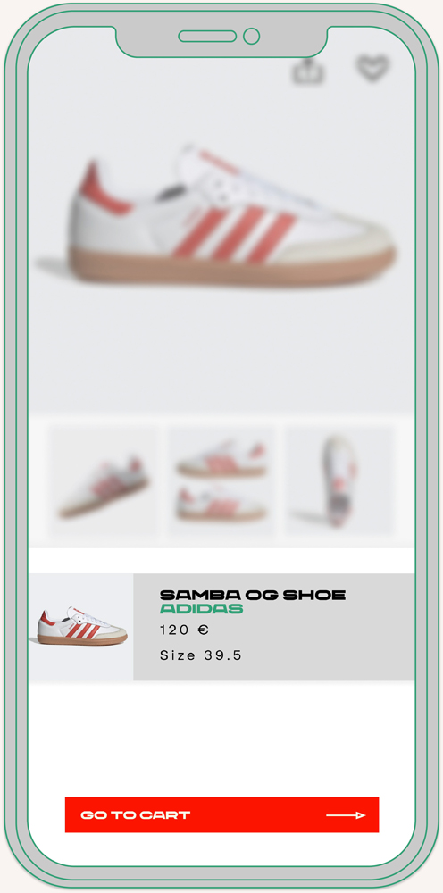Follow the green ADIDAS brand link
The height and width of the screenshot is (893, 443).
tap(202, 609)
